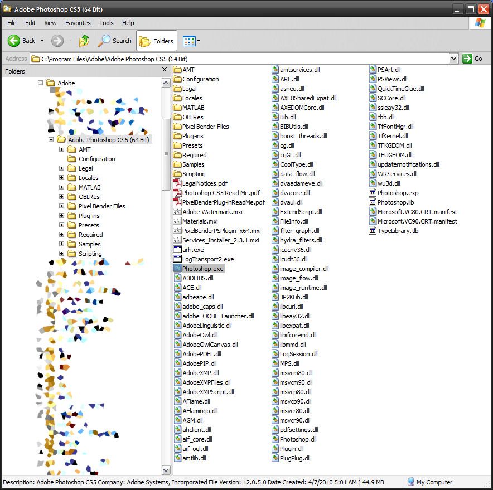Select the Microsoft.VC80.CRT.manifest icon
The width and height of the screenshot is (493, 490).
click(373, 212)
